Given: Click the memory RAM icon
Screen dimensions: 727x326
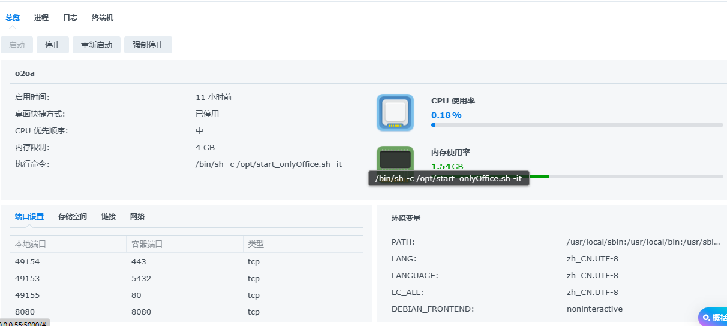Looking at the screenshot, I should [395, 159].
